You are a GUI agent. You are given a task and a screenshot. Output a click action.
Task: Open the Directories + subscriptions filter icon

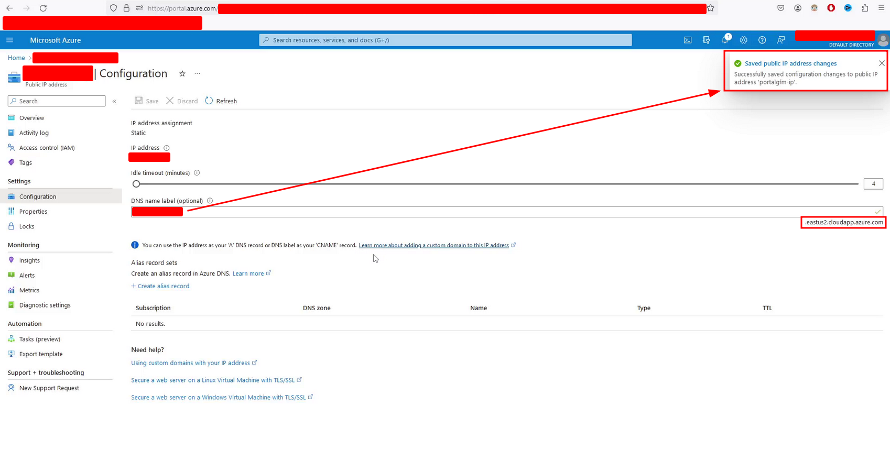click(706, 40)
